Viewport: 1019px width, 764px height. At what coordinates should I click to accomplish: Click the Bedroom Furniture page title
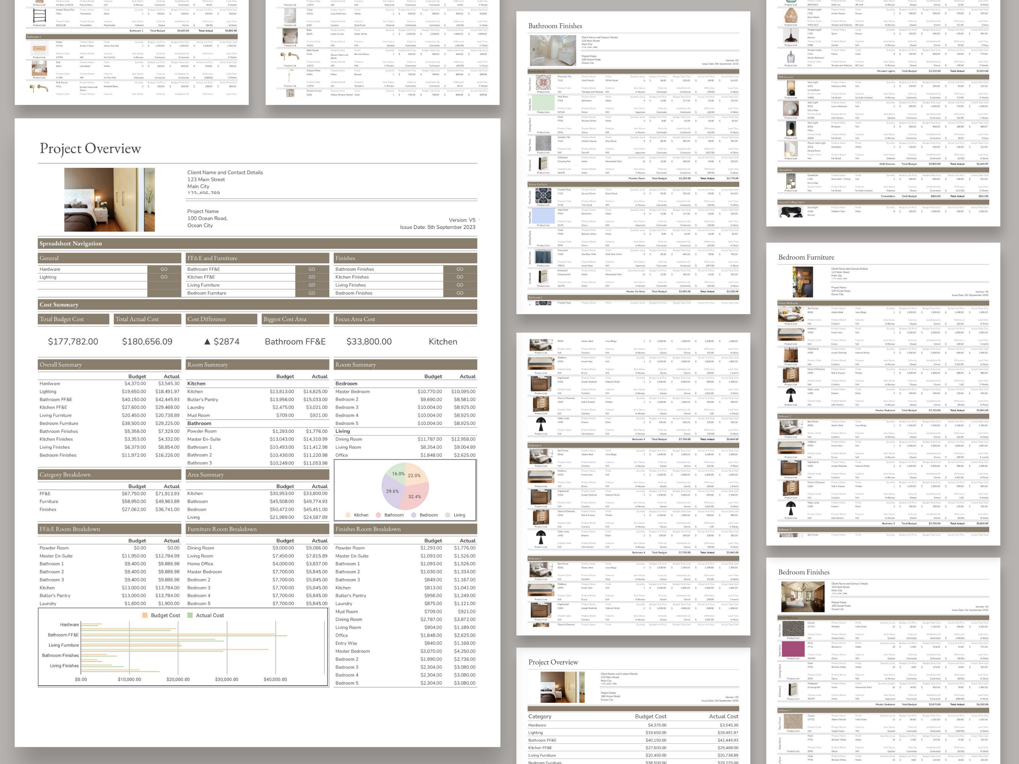pos(806,257)
